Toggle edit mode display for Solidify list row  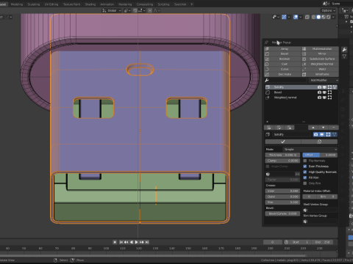click(x=329, y=87)
